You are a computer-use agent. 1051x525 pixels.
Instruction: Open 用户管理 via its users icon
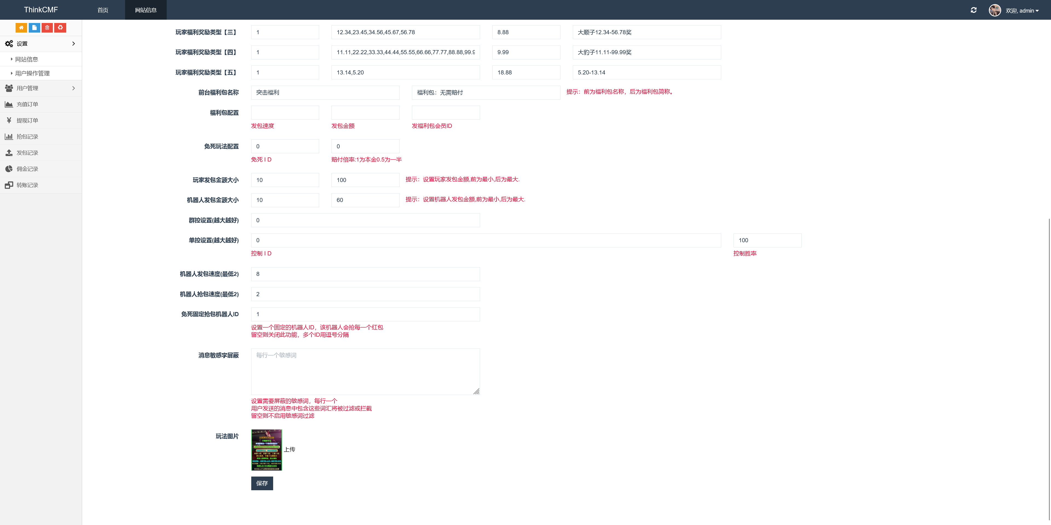[9, 88]
